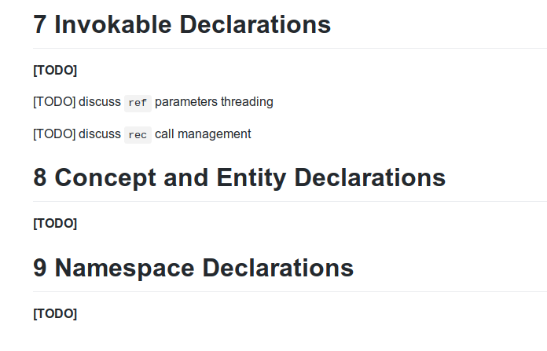This screenshot has width=547, height=351.
Task: Click the "ref" inline code span
Action: (x=138, y=102)
